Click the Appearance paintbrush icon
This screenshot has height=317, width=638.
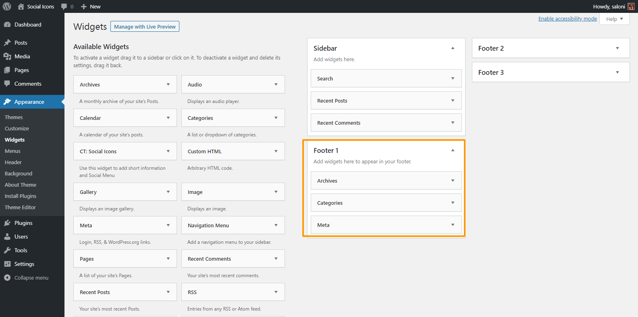pos(7,102)
